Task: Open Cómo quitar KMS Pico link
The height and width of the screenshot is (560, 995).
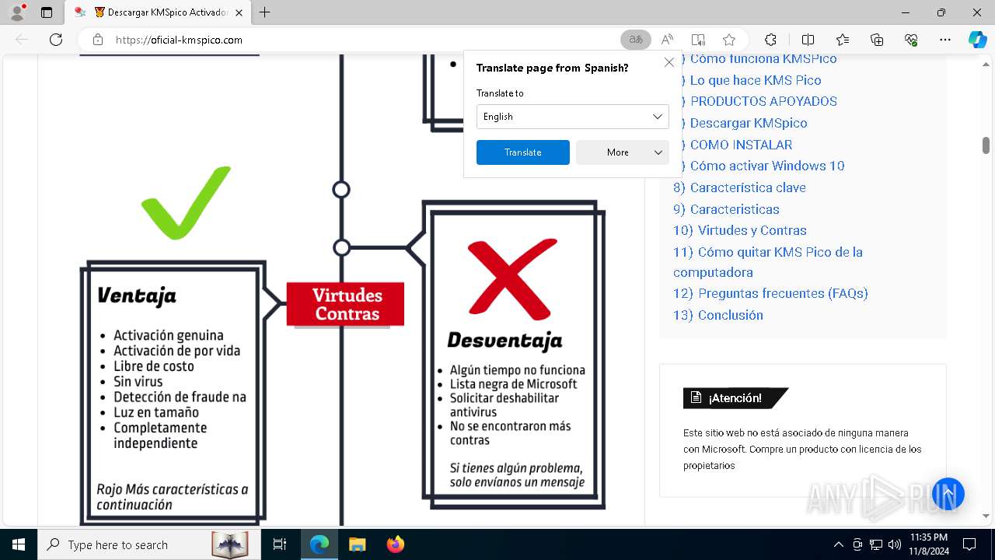Action: click(768, 262)
